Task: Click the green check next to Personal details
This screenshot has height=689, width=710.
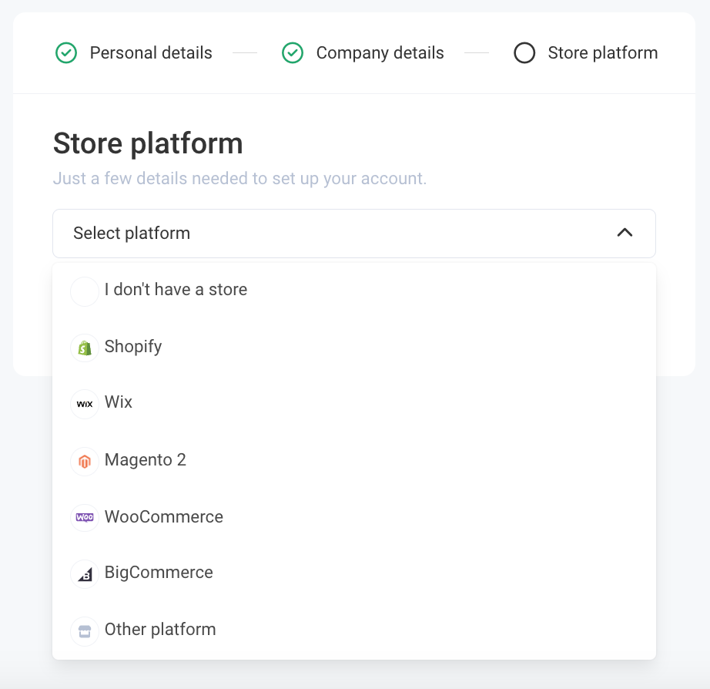Action: pyautogui.click(x=66, y=52)
